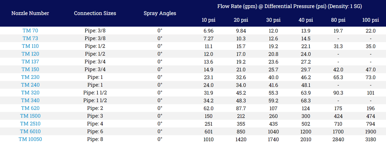Click the Nozzle Number column header
The width and height of the screenshot is (386, 143).
30,13
